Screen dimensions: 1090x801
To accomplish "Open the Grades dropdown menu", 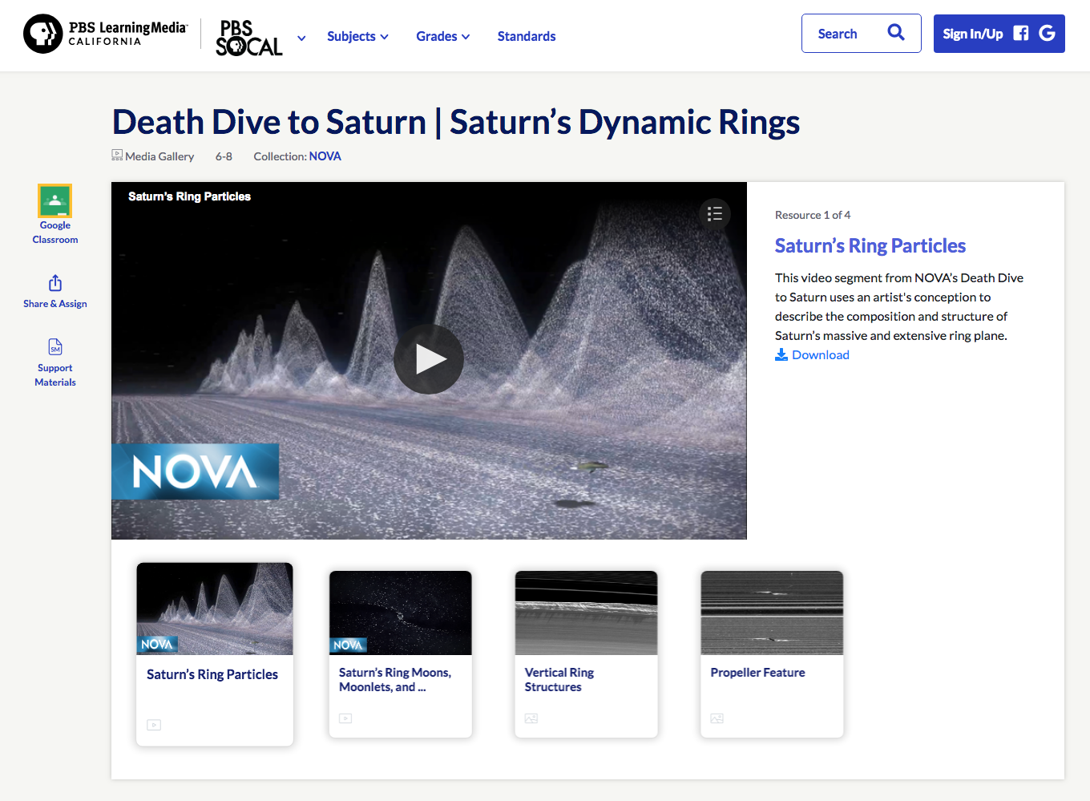I will tap(442, 36).
